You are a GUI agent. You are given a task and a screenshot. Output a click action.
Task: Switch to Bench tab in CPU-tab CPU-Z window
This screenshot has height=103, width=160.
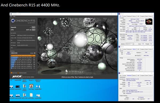click(147, 16)
